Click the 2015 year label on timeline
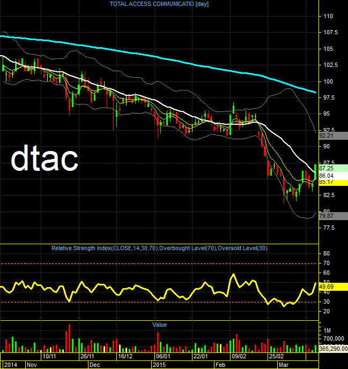 click(x=159, y=365)
